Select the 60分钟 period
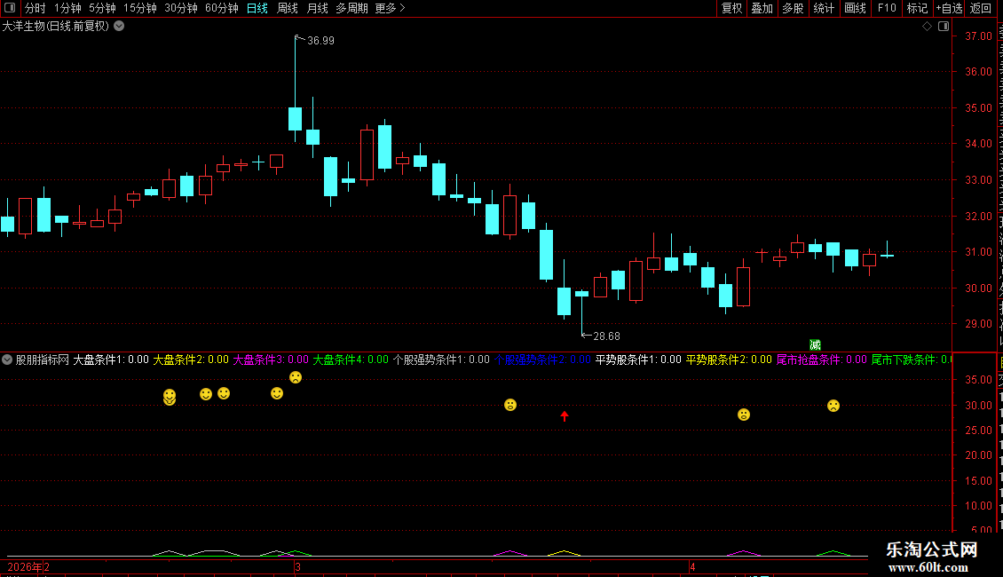 [x=222, y=8]
